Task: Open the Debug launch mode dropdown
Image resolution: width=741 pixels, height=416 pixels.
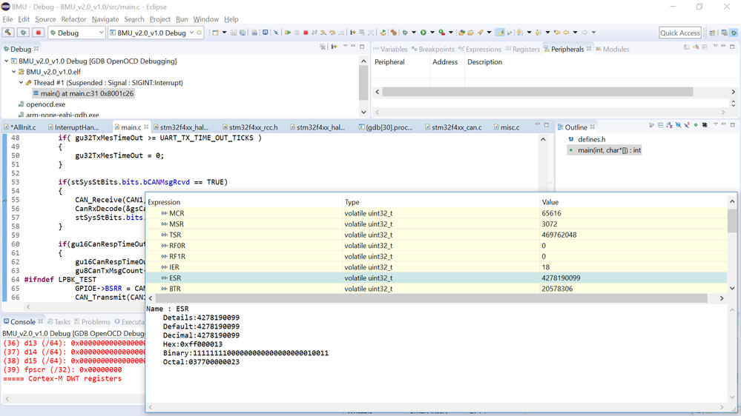Action: 76,33
